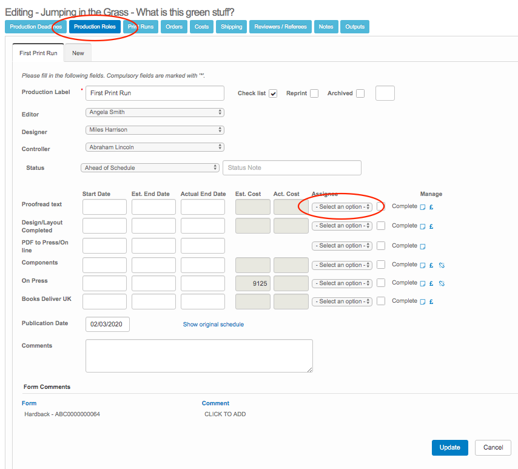Enable the Reprint checkbox
The image size is (518, 469).
tap(314, 93)
